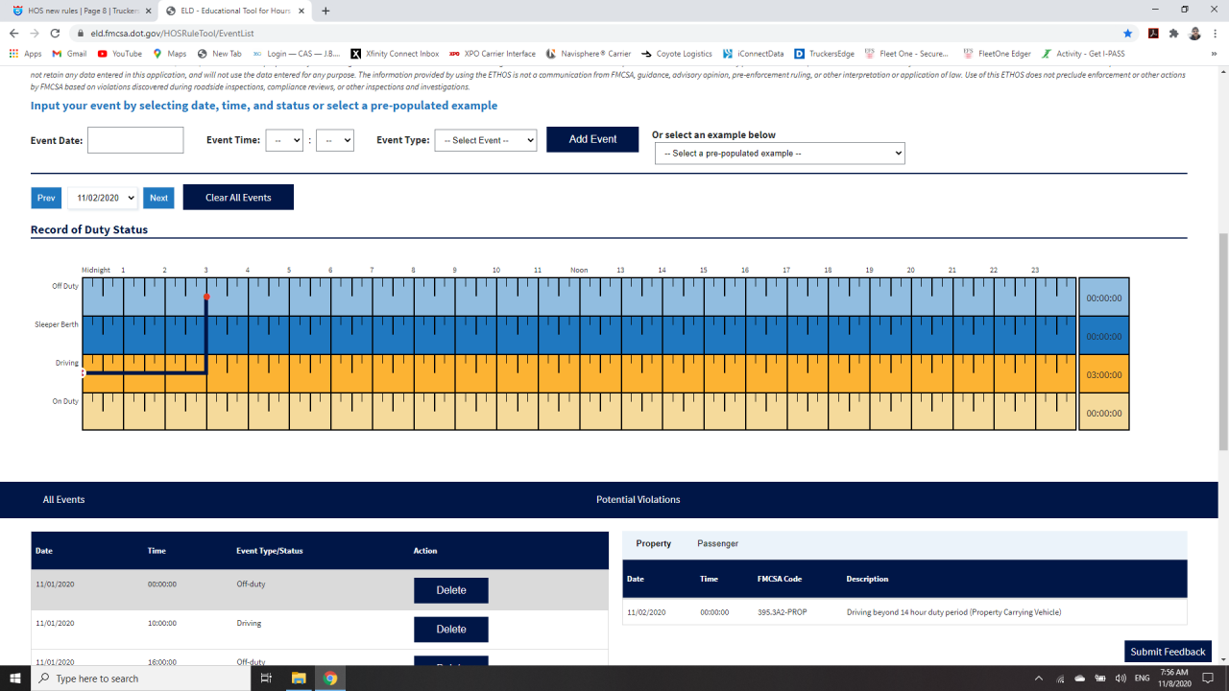This screenshot has width=1229, height=691.
Task: Click the violation description text
Action: tap(953, 611)
